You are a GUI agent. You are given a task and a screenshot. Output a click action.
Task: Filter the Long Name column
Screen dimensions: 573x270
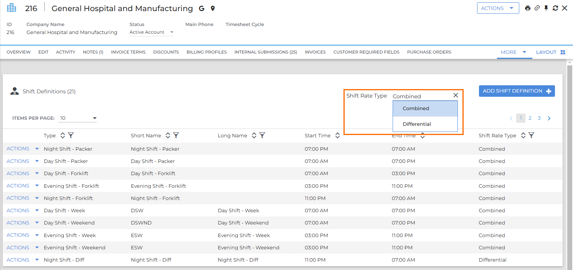click(262, 135)
